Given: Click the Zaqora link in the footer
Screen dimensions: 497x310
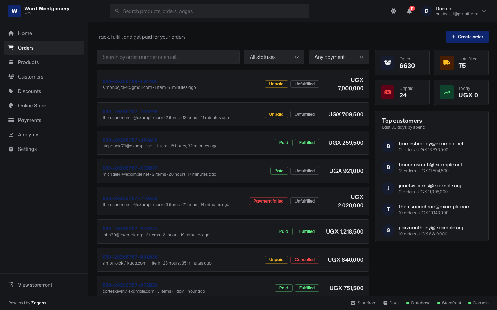Looking at the screenshot, I should pos(38,303).
